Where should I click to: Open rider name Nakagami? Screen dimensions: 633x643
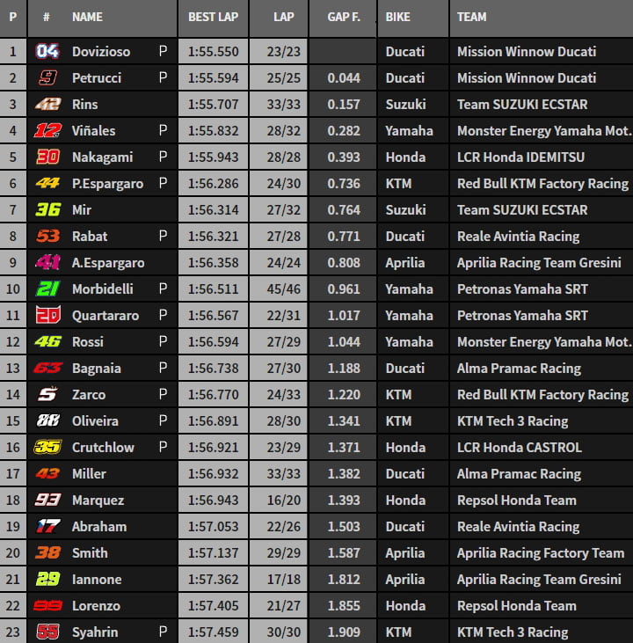click(x=100, y=157)
